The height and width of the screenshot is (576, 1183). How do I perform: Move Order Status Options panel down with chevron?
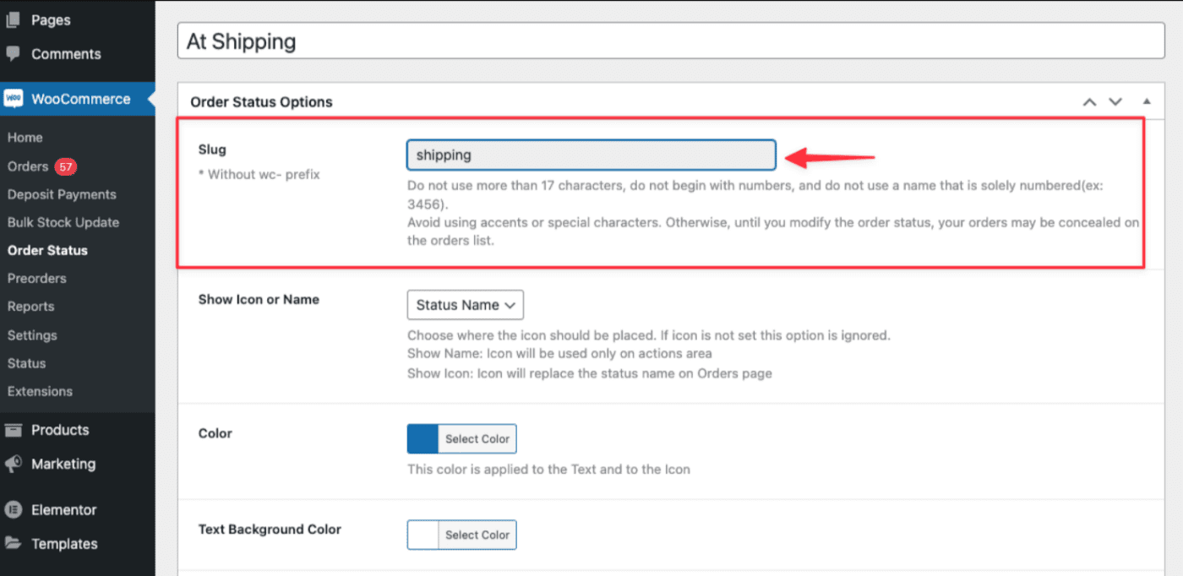click(1115, 101)
